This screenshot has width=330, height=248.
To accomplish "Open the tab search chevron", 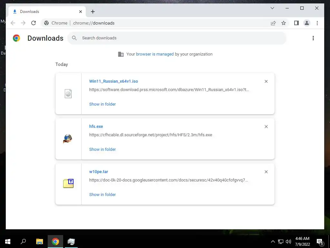I will (272, 8).
